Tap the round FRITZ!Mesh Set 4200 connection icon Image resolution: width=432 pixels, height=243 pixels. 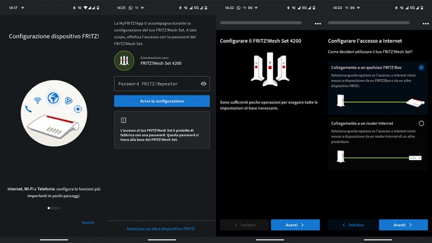pyautogui.click(x=124, y=60)
